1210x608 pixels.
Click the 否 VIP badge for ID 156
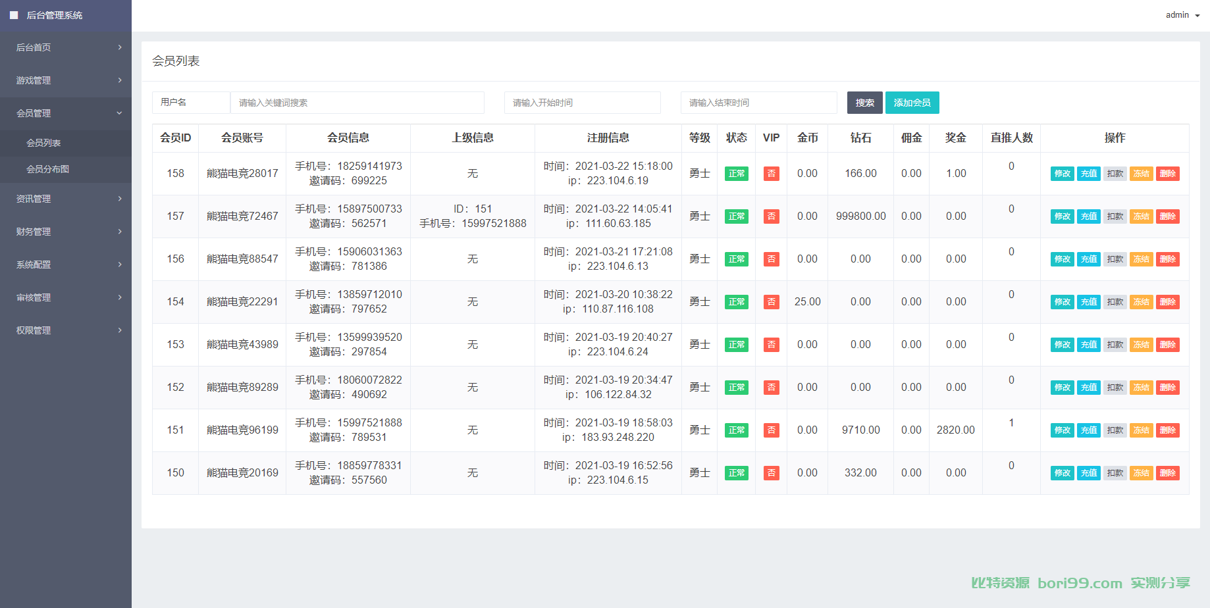tap(772, 259)
